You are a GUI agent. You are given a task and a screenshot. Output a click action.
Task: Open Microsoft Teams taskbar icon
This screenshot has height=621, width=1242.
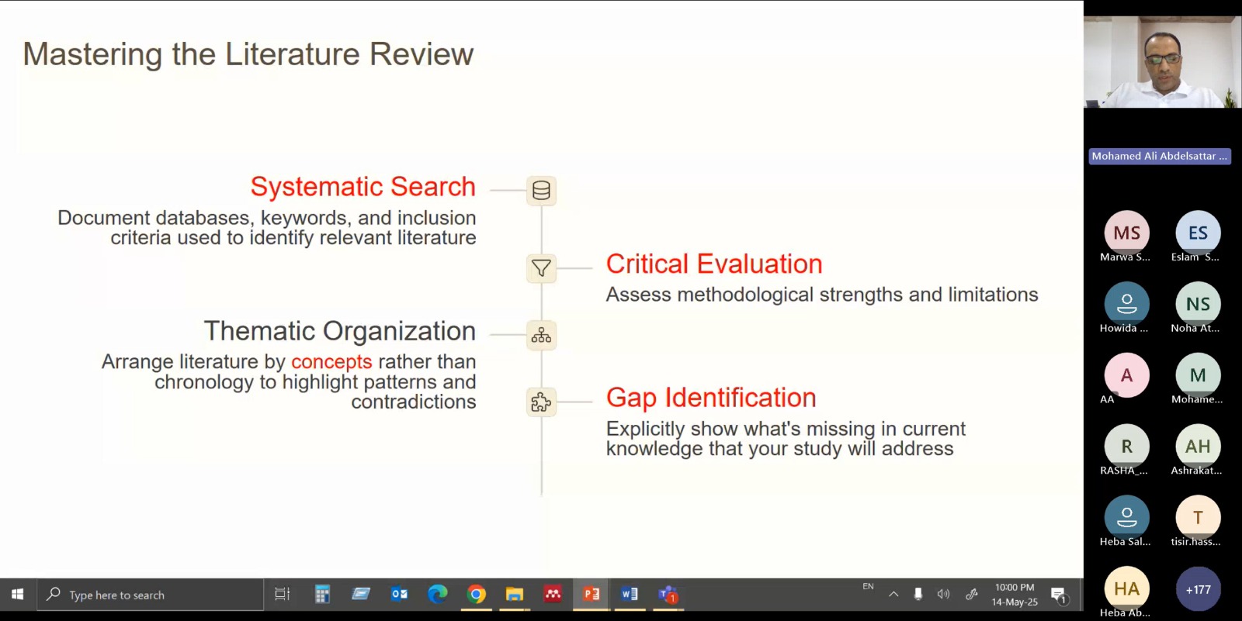pyautogui.click(x=668, y=595)
